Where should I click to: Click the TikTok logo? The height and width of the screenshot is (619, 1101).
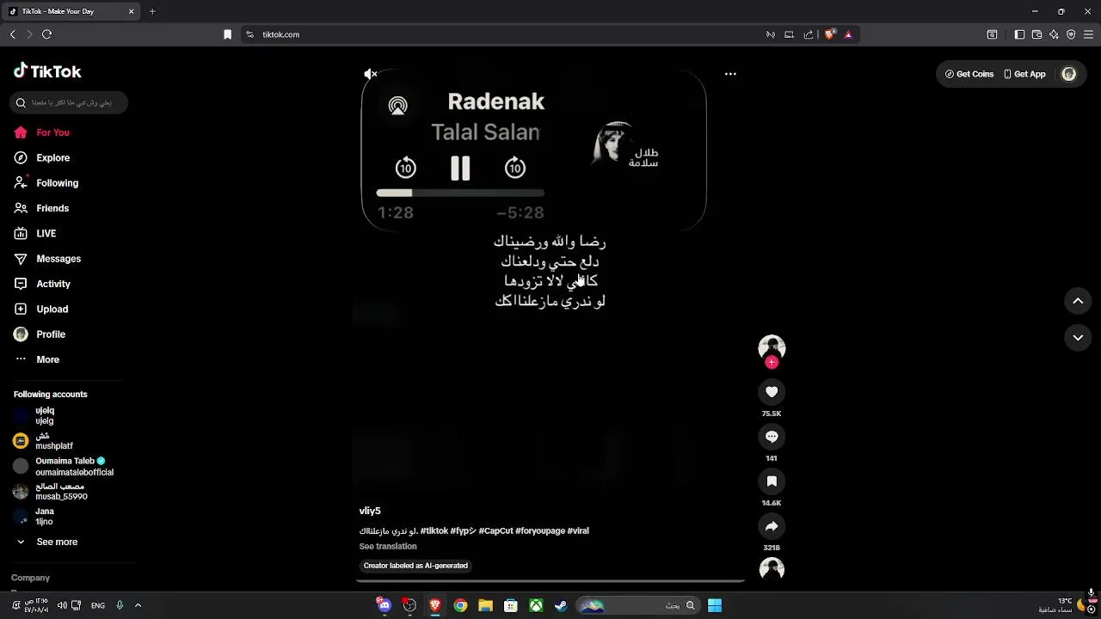[47, 71]
